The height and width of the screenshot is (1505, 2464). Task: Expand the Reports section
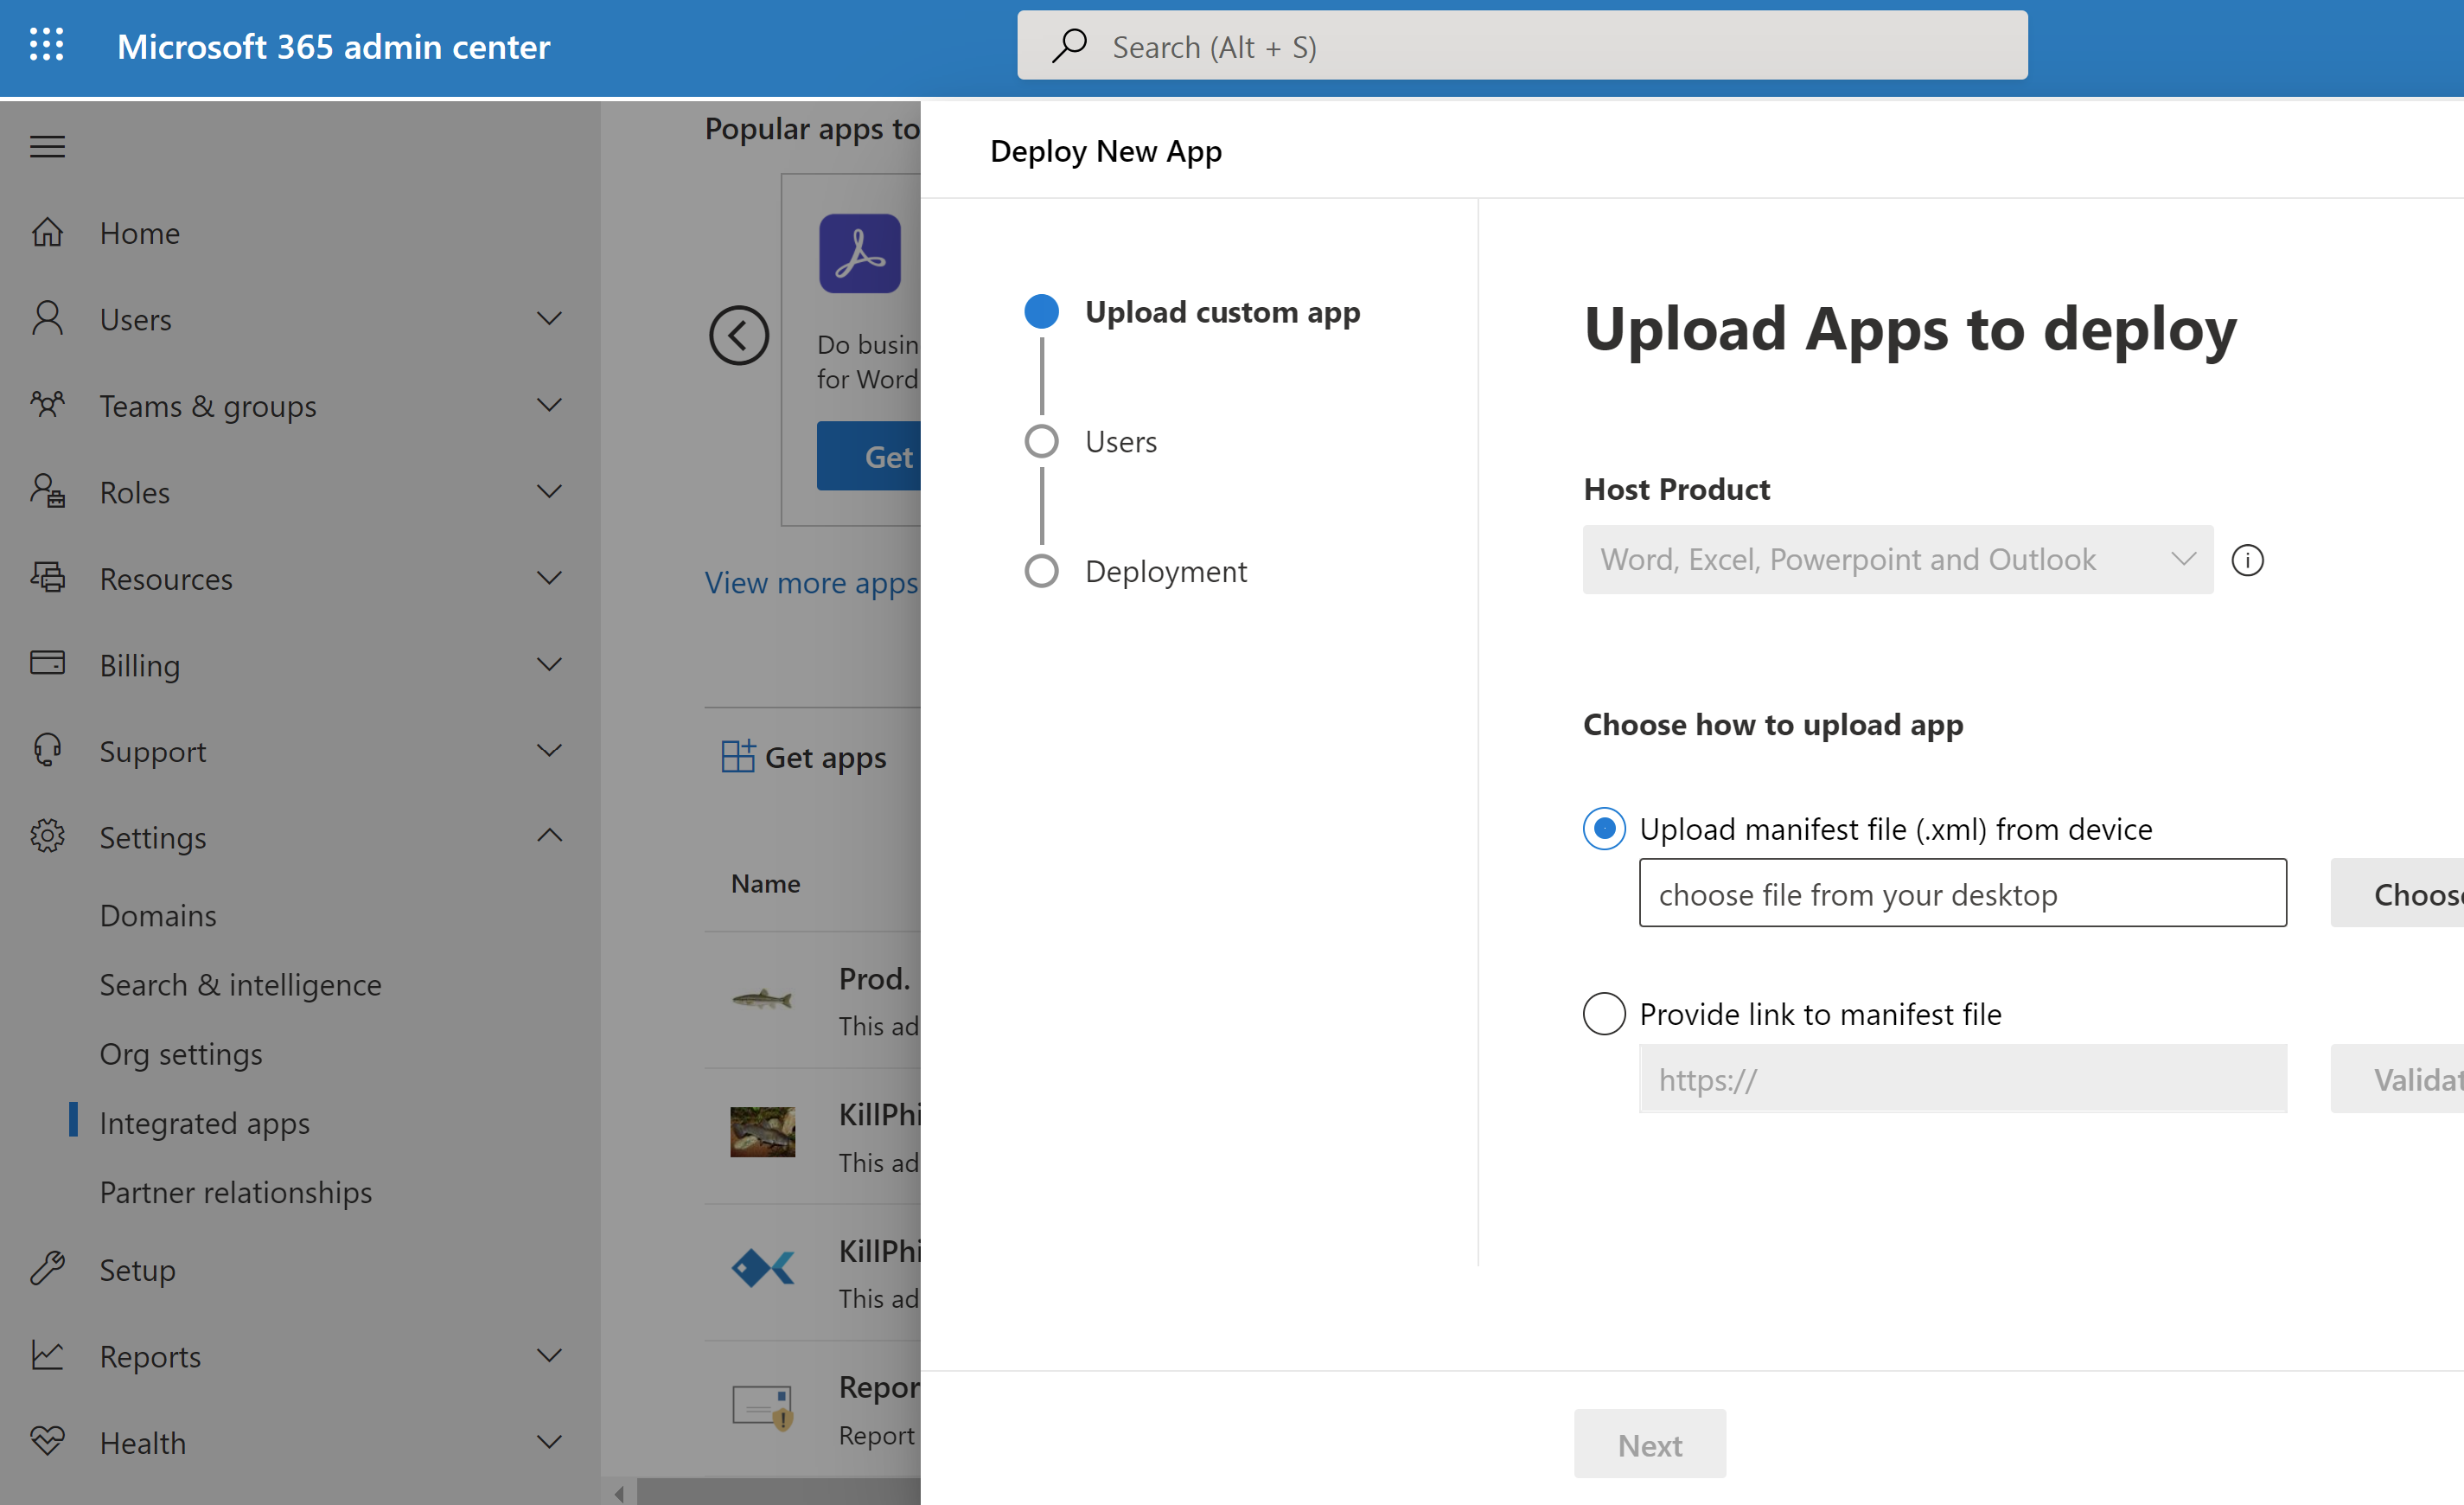pyautogui.click(x=549, y=1354)
